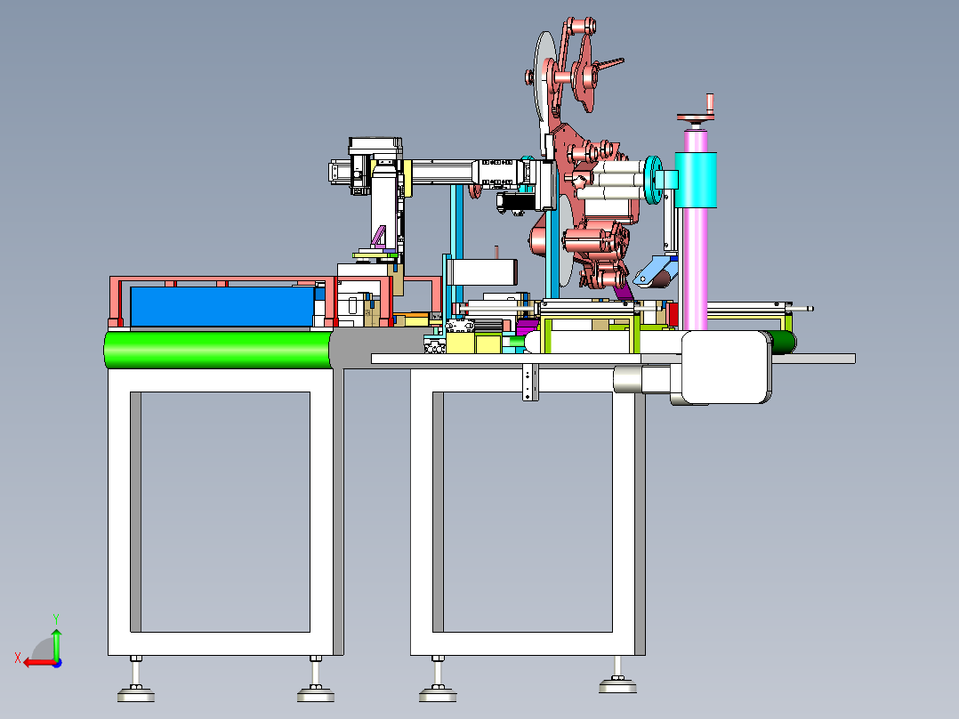Click the green Y axis arrow of triad
Screen dimensions: 959x719
pyautogui.click(x=56, y=643)
